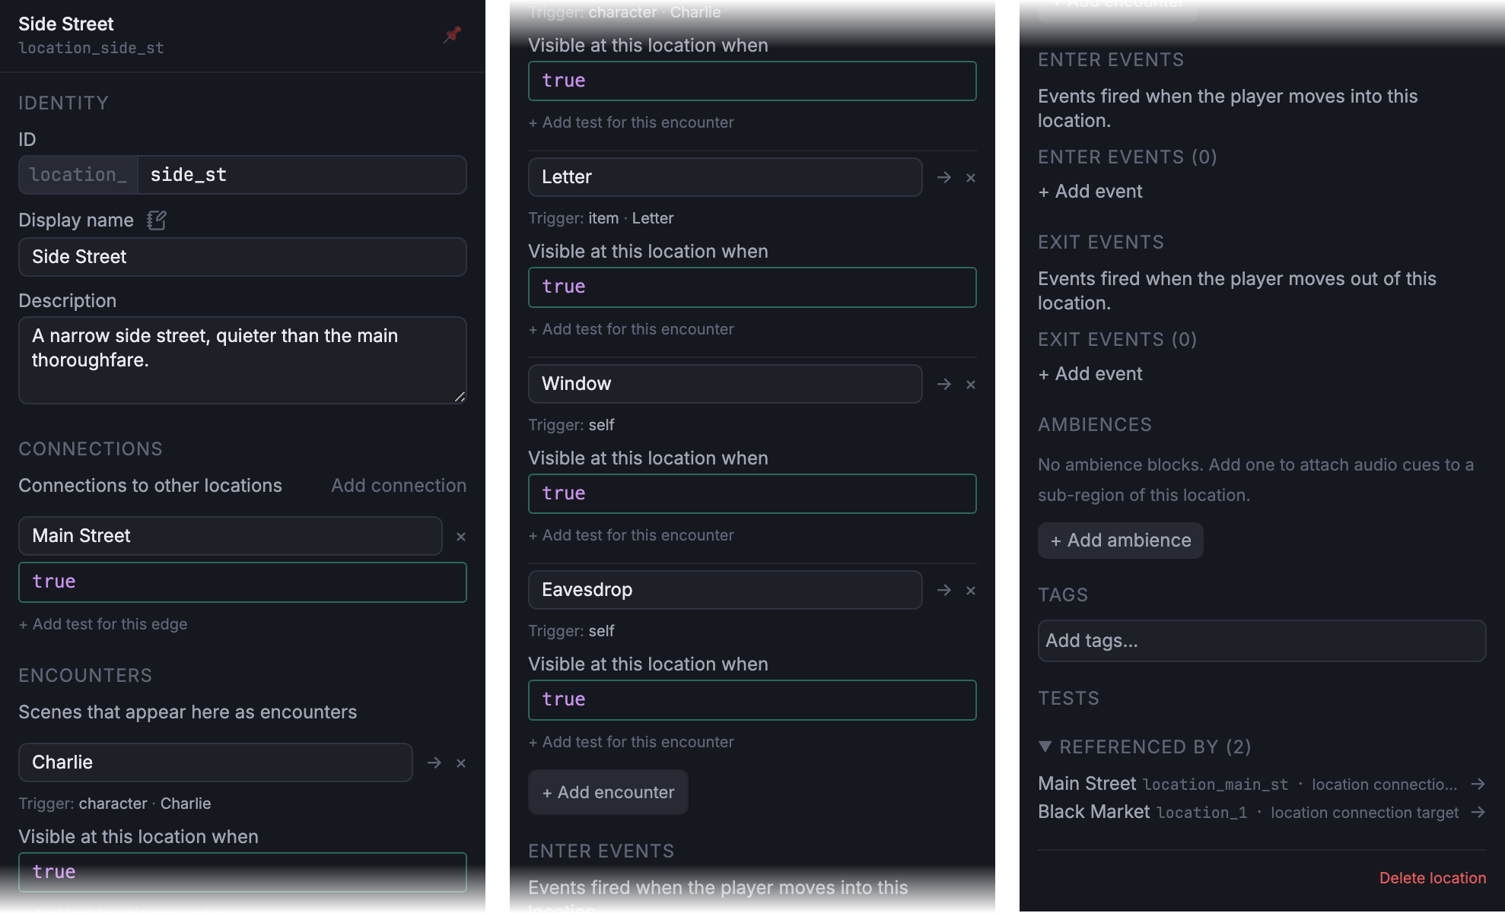Follow arrow to Main Street reference

click(1478, 784)
